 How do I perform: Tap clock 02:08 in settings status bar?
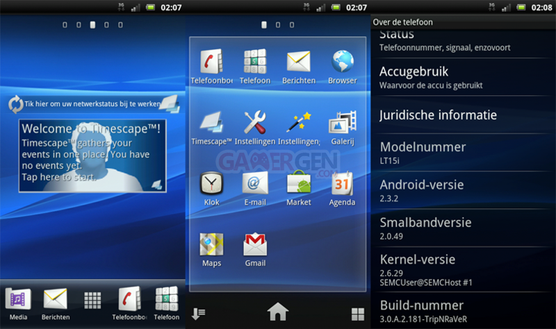tap(541, 8)
